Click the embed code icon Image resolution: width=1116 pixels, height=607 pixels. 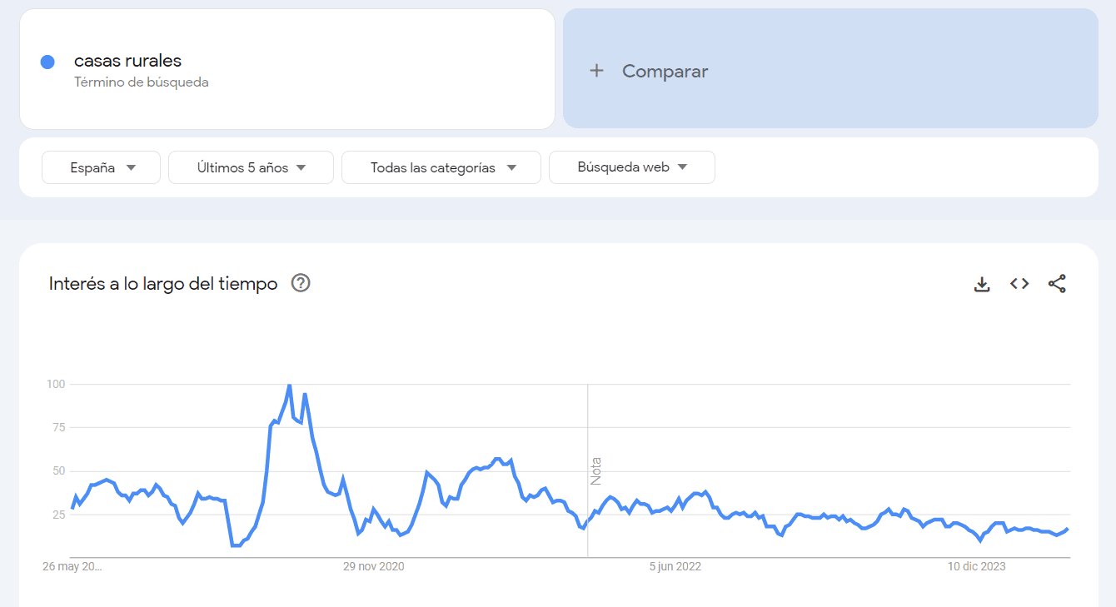(x=1019, y=284)
